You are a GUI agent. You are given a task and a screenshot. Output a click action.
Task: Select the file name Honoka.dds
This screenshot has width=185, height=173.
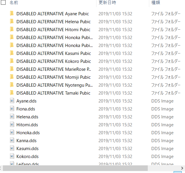pyautogui.click(x=28, y=132)
